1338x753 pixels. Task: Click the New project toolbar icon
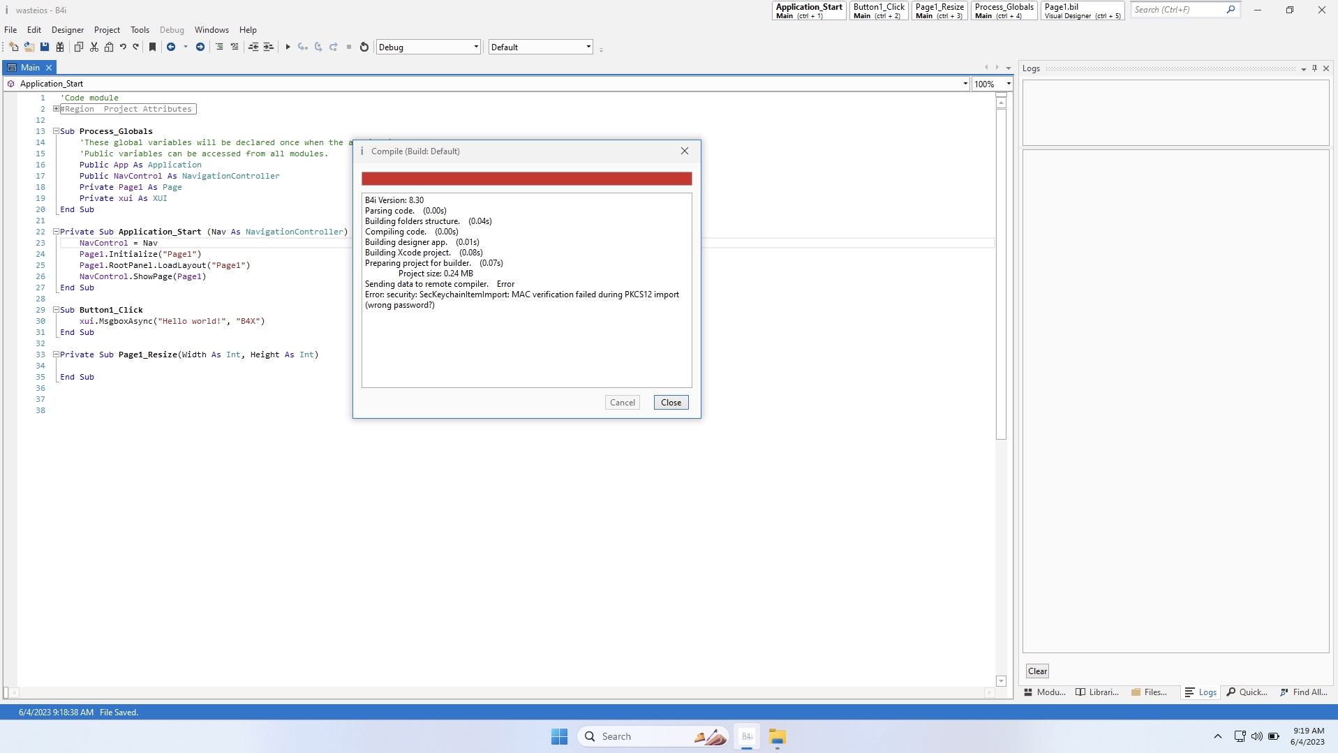(14, 47)
